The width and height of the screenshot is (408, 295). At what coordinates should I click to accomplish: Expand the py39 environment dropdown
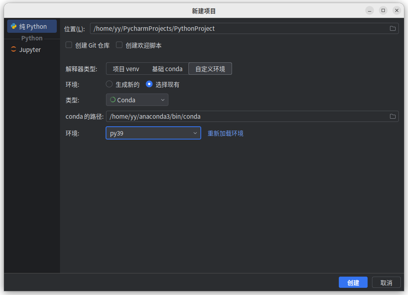point(153,133)
